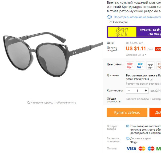The image size is (161, 153).
Task: Choose the partially visible fourth lens color
Action: [x=159, y=66]
